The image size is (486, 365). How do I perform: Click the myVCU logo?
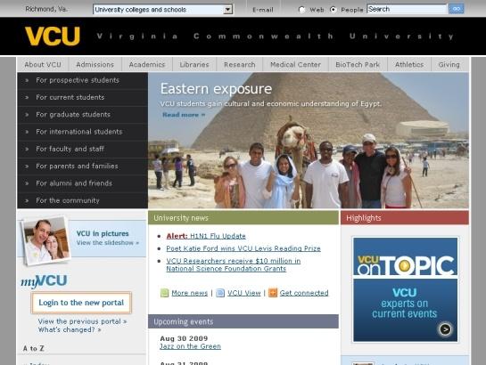tap(44, 280)
